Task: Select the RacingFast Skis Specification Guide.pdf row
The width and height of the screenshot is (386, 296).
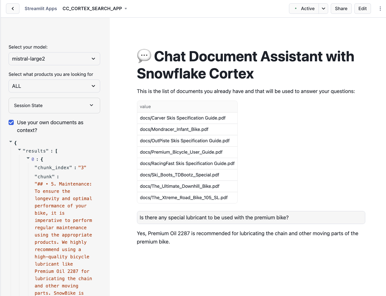Action: 187,163
